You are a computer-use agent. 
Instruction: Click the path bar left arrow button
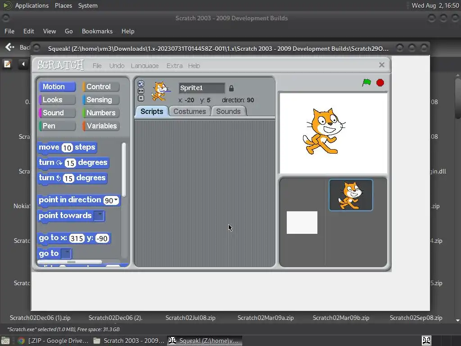point(23,64)
